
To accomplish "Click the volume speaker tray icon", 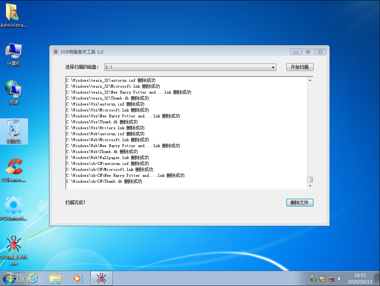I will coord(340,279).
